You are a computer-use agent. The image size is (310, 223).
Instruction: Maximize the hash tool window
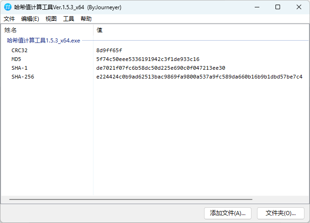(278, 7)
